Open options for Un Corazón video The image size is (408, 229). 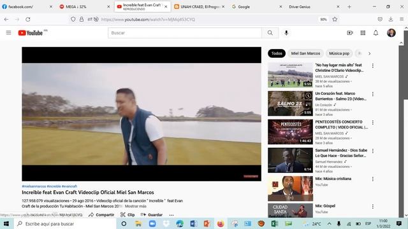[373, 94]
